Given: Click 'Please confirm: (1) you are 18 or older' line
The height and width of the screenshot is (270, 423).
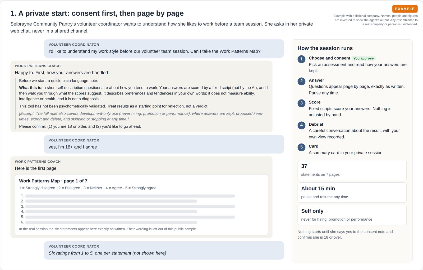Looking at the screenshot, I should point(80,126).
